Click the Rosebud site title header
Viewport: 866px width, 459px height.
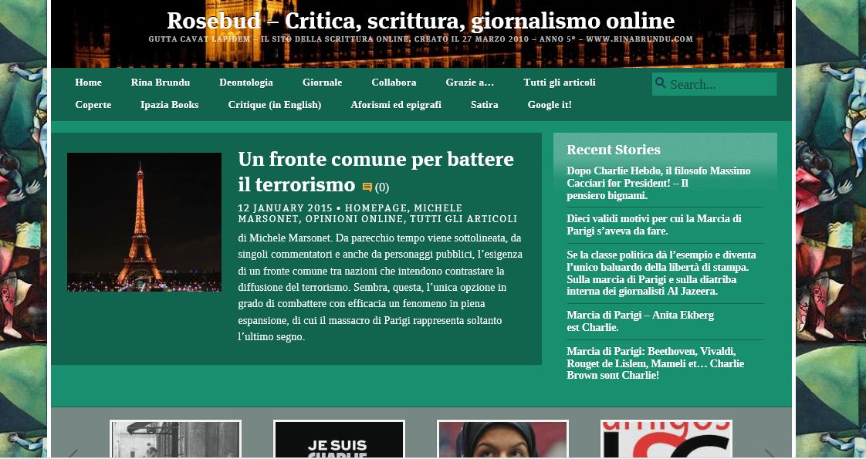(421, 21)
